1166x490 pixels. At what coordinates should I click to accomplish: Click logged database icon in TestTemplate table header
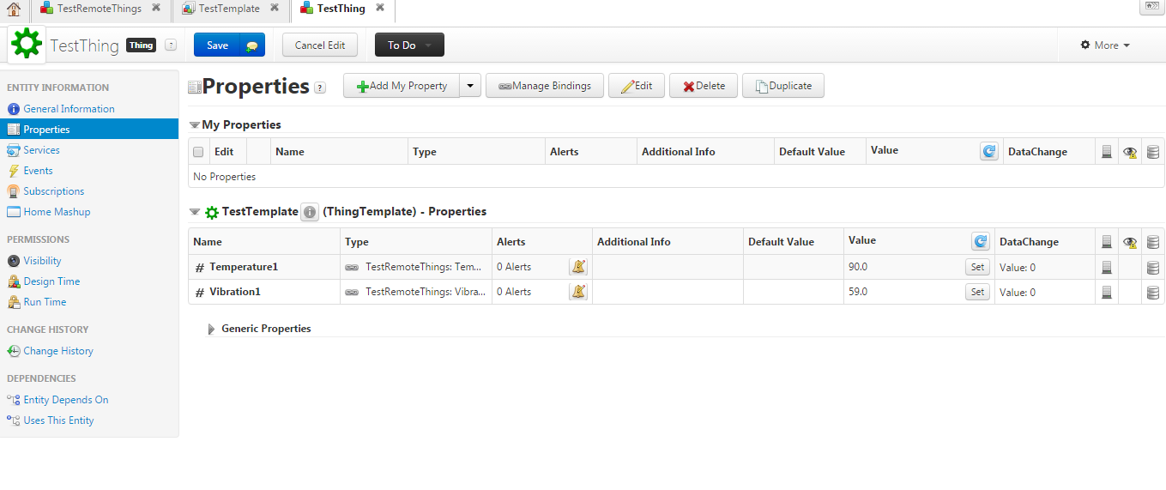[1153, 242]
